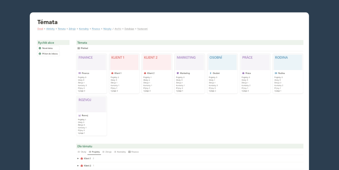Click the Rodina card family icon

(x=276, y=73)
